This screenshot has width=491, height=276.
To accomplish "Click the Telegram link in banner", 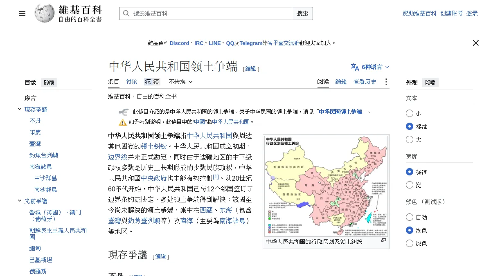I will [251, 43].
